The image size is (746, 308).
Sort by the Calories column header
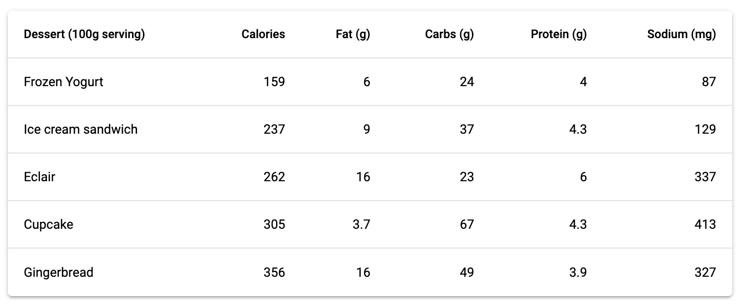pyautogui.click(x=263, y=34)
